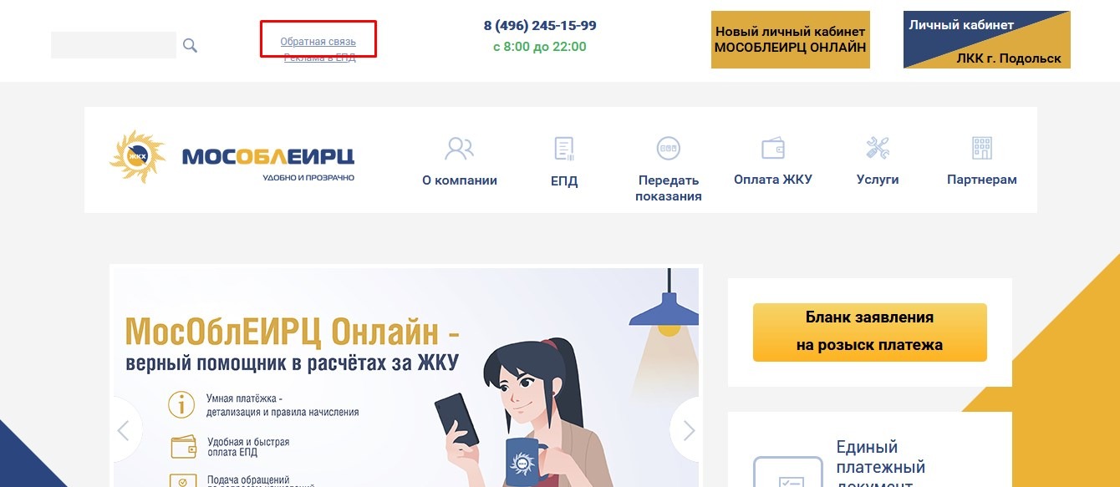
Task: Click the Передать показания meter icon
Action: click(x=669, y=149)
